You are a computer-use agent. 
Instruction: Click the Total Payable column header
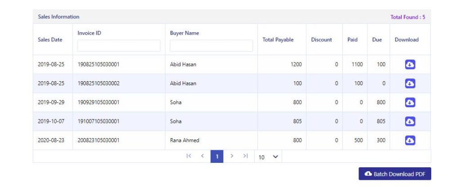pos(278,40)
